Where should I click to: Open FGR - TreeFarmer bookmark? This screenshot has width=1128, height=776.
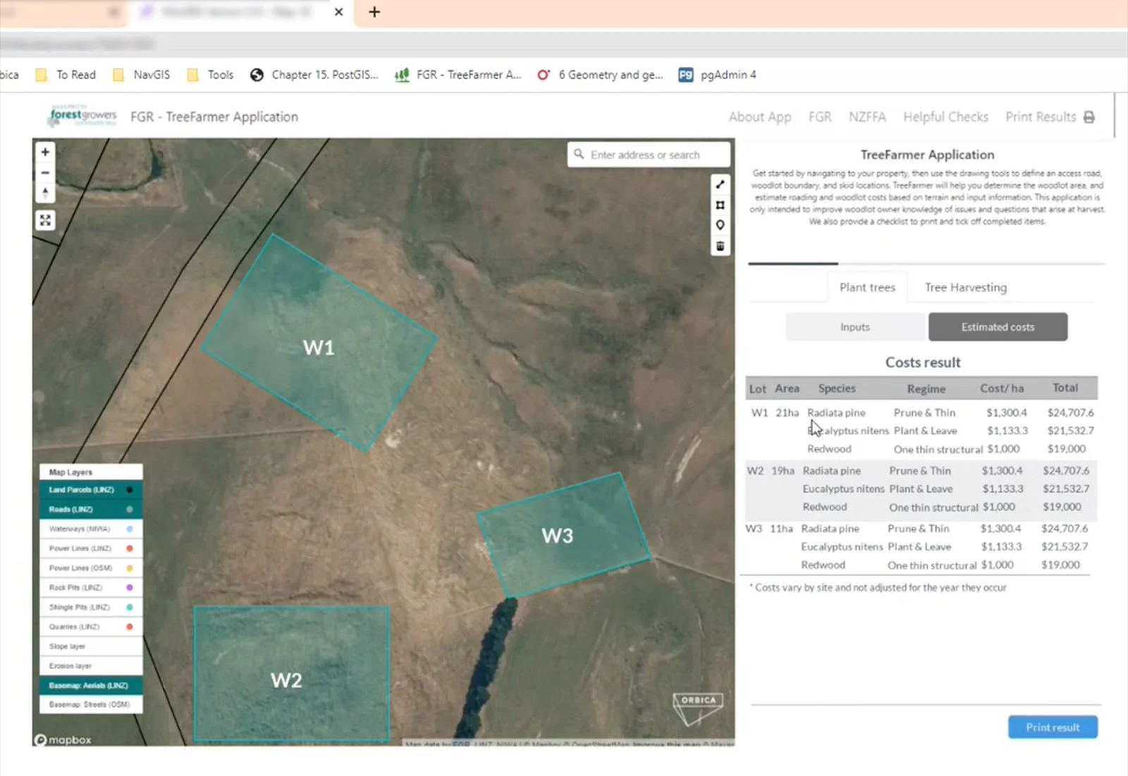(458, 75)
